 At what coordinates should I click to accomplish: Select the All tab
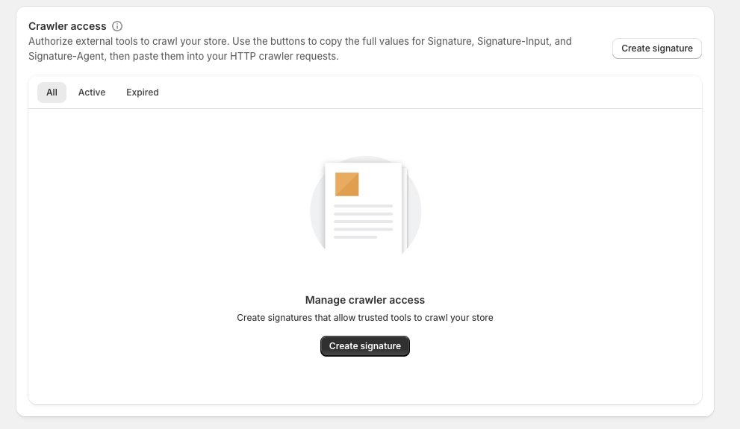click(x=52, y=93)
